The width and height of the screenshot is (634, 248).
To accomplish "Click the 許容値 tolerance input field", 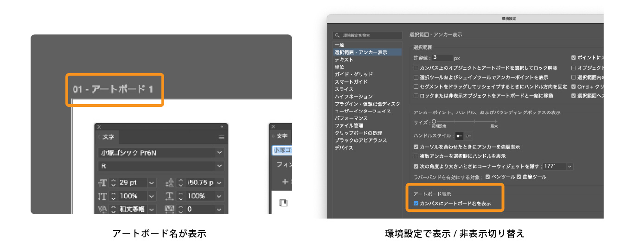I will (x=442, y=58).
